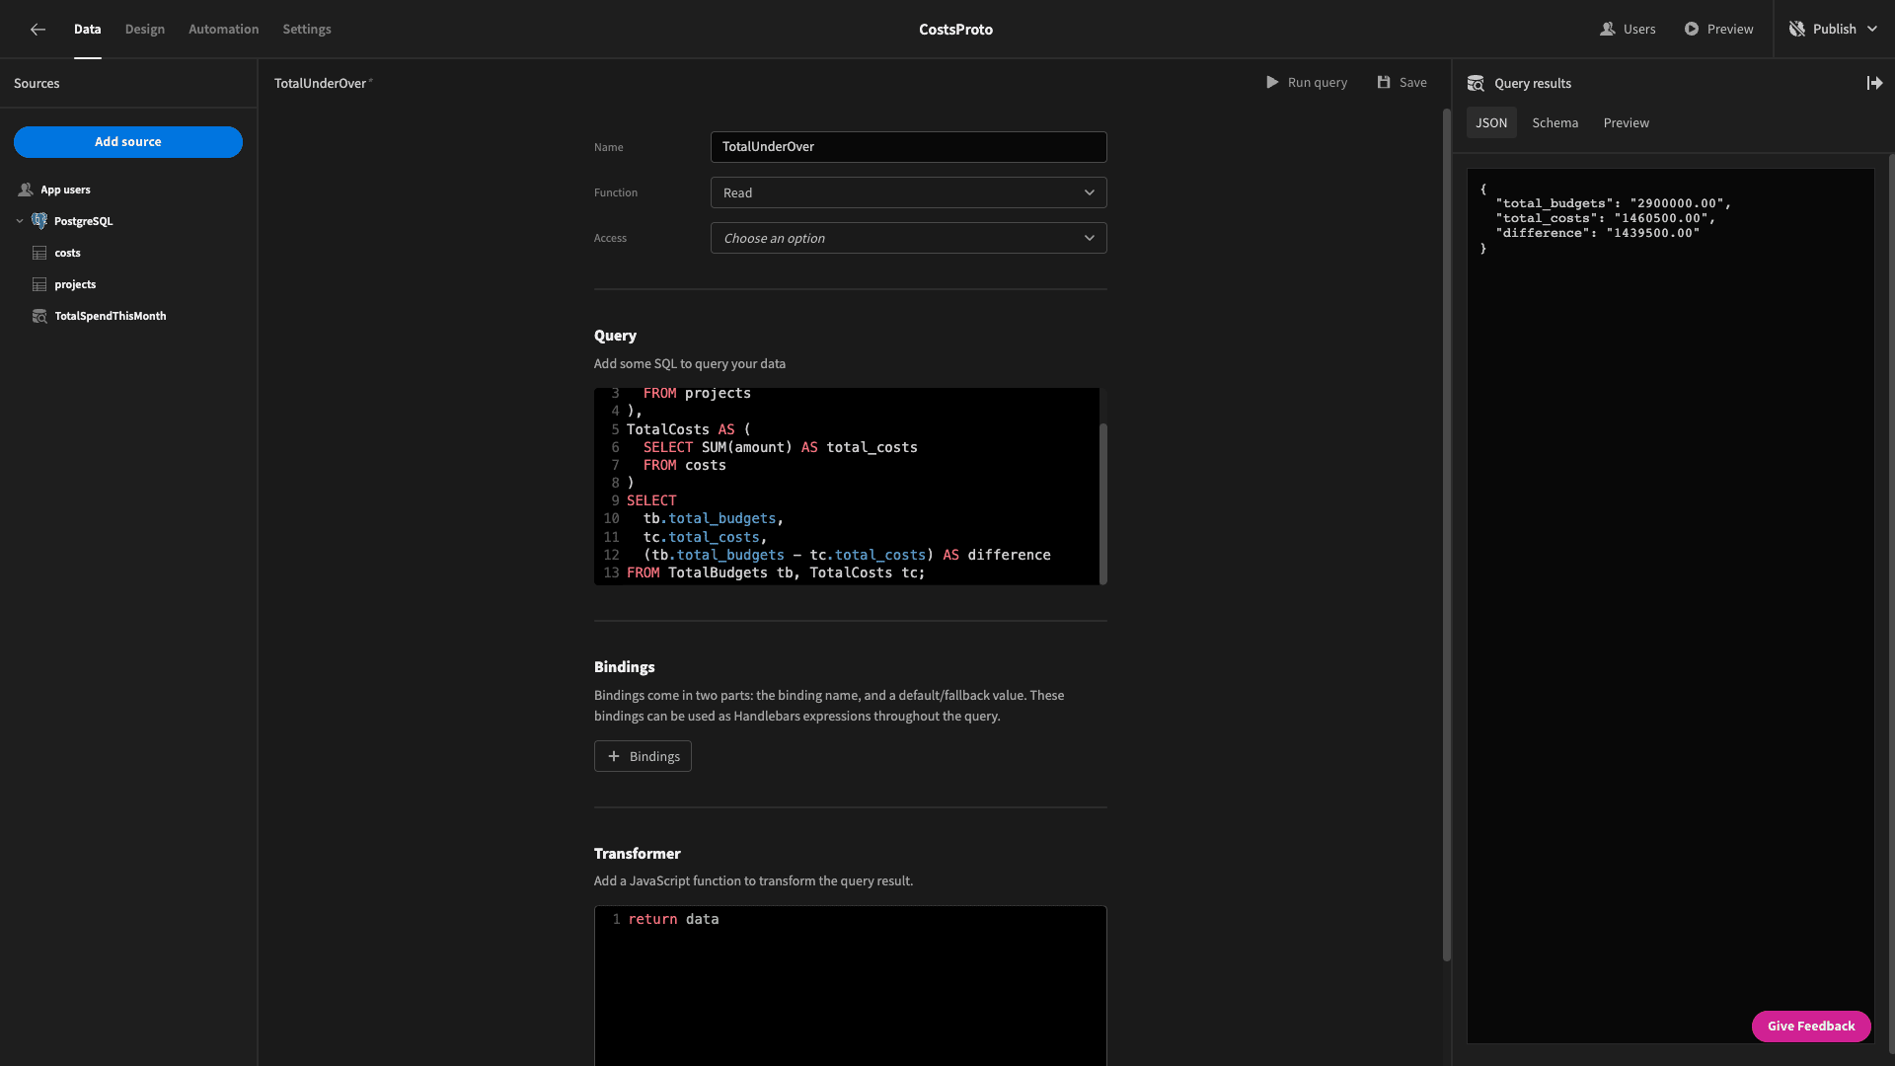Screen dimensions: 1895x1066
Task: Click the plus icon on Bindings button
Action: pos(614,756)
